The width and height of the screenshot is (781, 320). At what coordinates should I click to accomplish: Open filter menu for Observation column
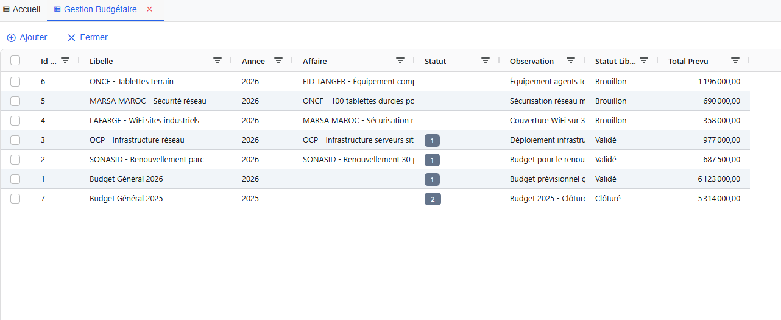[x=571, y=60]
